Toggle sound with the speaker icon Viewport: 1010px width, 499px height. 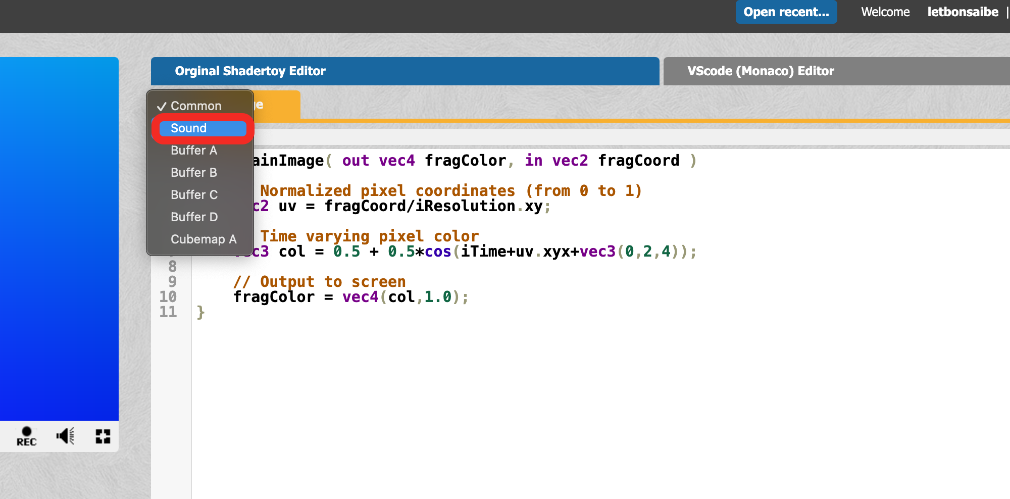coord(66,436)
